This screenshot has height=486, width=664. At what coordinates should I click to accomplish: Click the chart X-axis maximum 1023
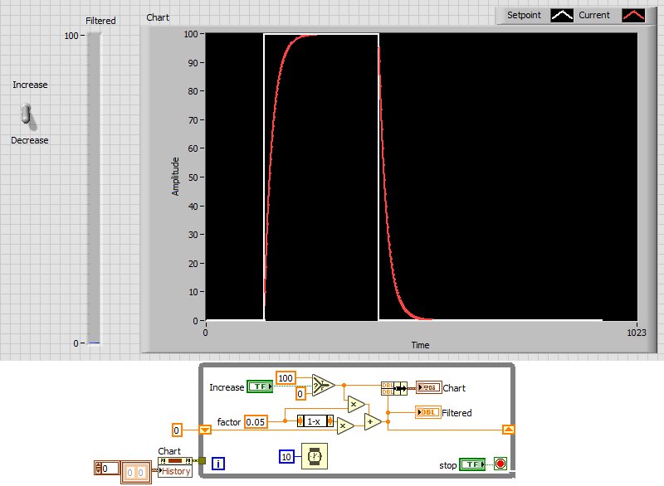click(x=637, y=333)
